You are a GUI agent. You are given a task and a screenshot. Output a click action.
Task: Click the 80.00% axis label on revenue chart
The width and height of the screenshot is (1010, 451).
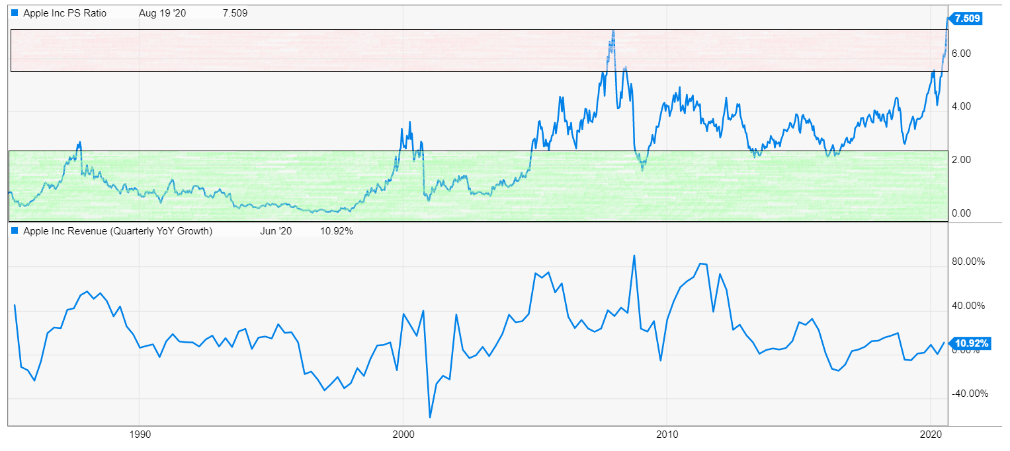point(970,261)
